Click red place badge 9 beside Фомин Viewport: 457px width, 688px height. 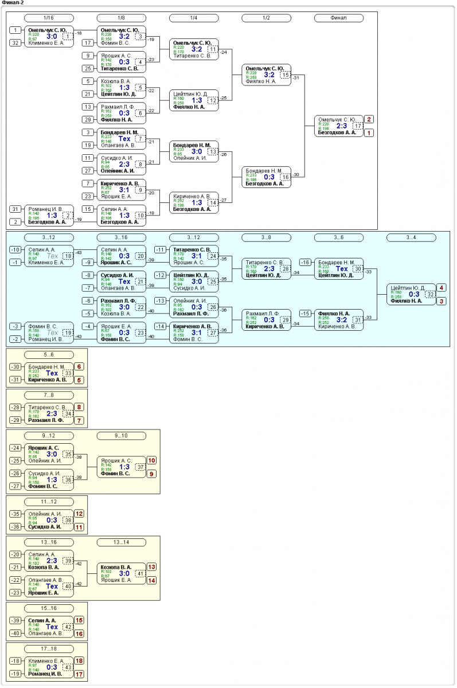click(x=152, y=474)
